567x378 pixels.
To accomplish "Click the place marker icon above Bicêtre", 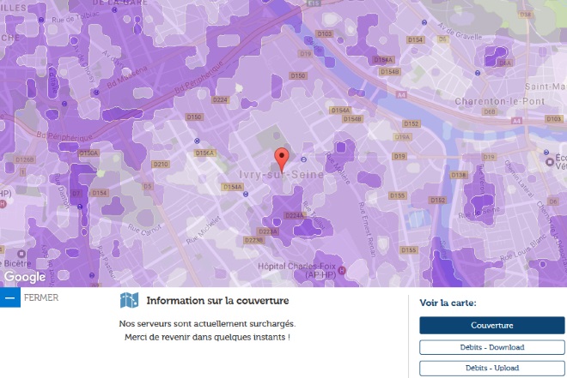I will (x=21, y=254).
